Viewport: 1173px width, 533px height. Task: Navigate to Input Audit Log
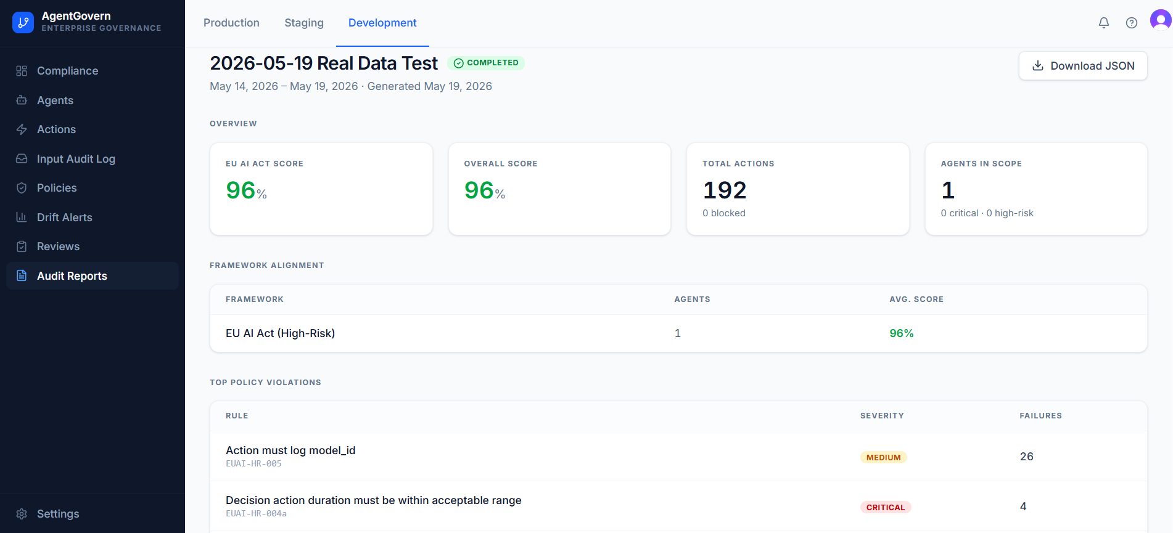pos(93,158)
